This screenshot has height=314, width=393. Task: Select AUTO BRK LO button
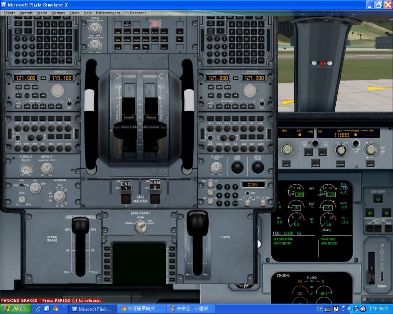point(370,228)
